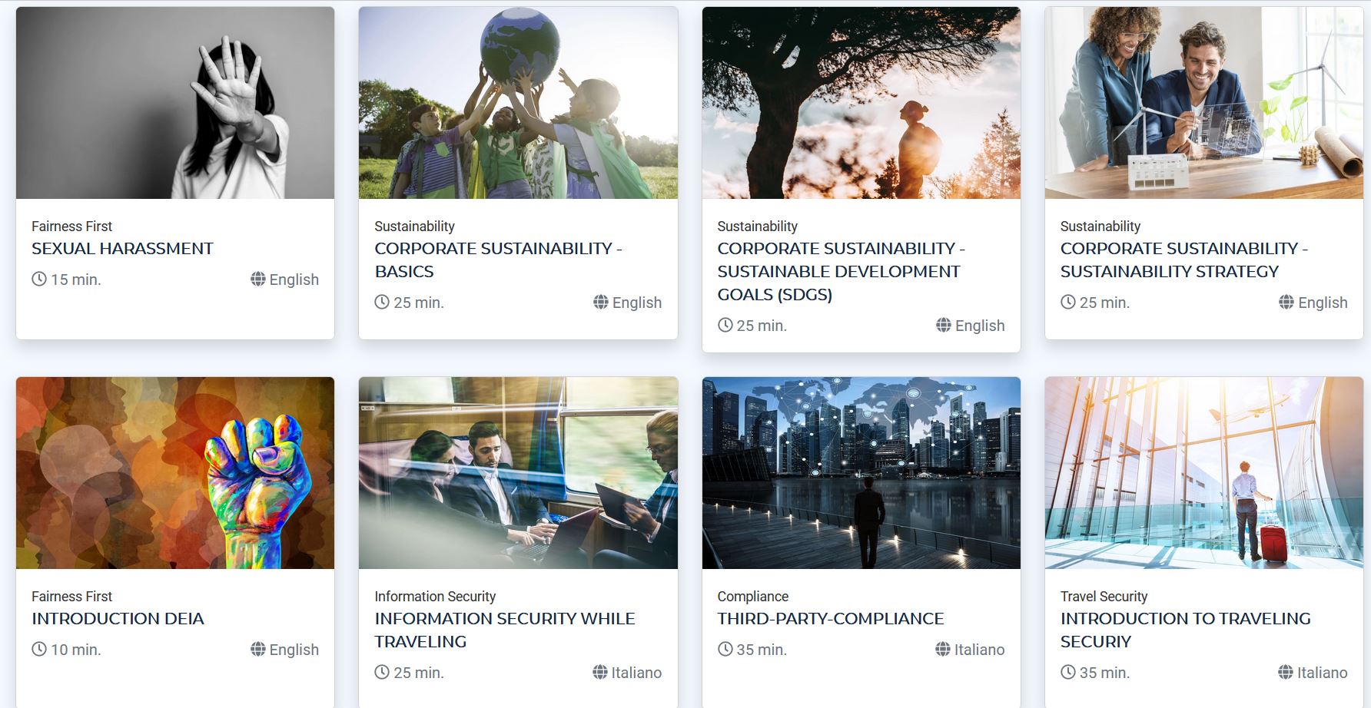Click the colorful raised fist thumbnail
Image resolution: width=1371 pixels, height=708 pixels.
coord(175,473)
